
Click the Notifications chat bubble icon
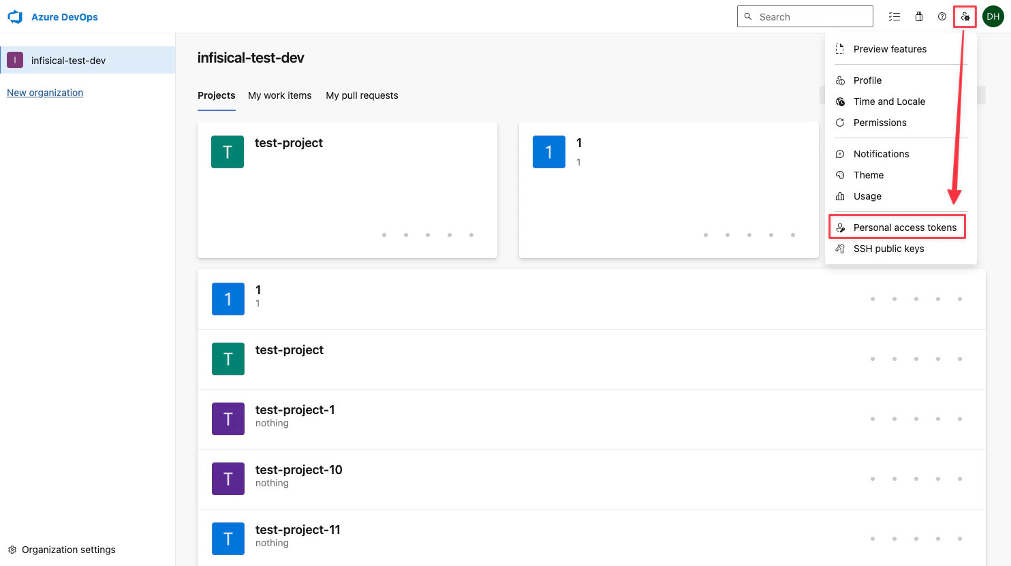click(840, 154)
